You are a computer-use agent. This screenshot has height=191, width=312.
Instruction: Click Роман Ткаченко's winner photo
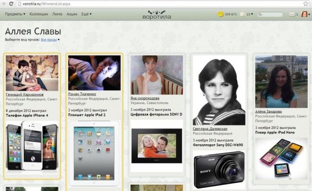coord(94,73)
